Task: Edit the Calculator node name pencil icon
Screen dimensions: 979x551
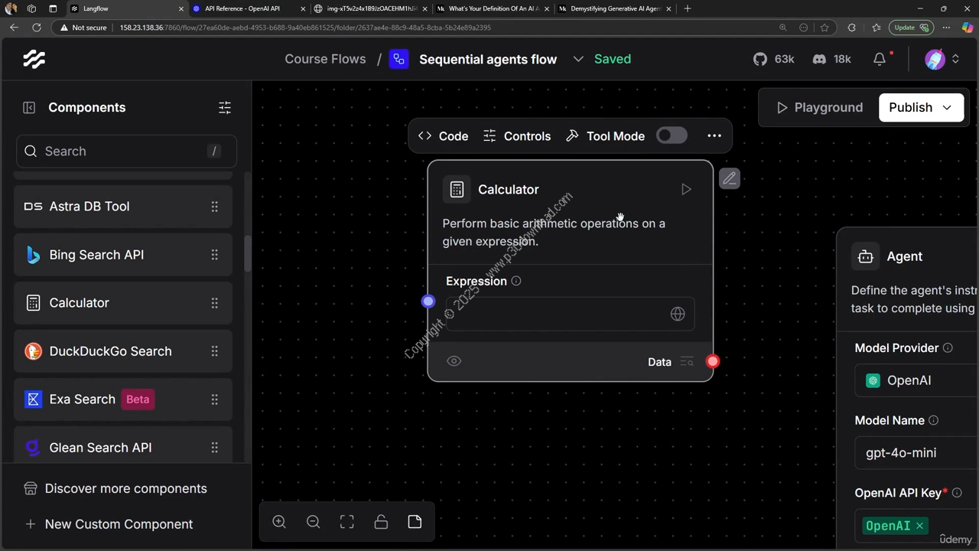Action: pos(730,178)
